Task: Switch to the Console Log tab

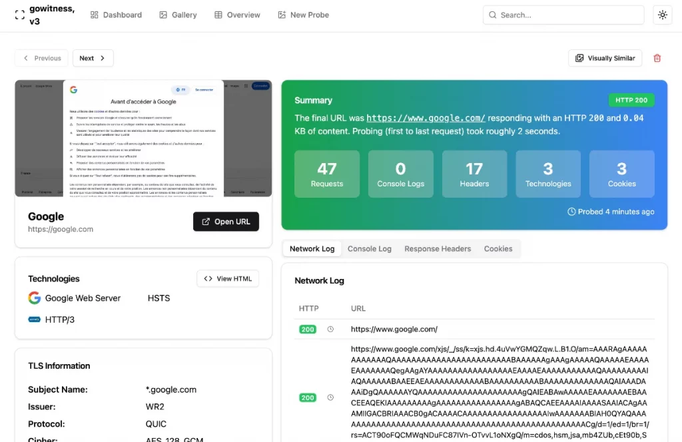Action: (x=369, y=249)
